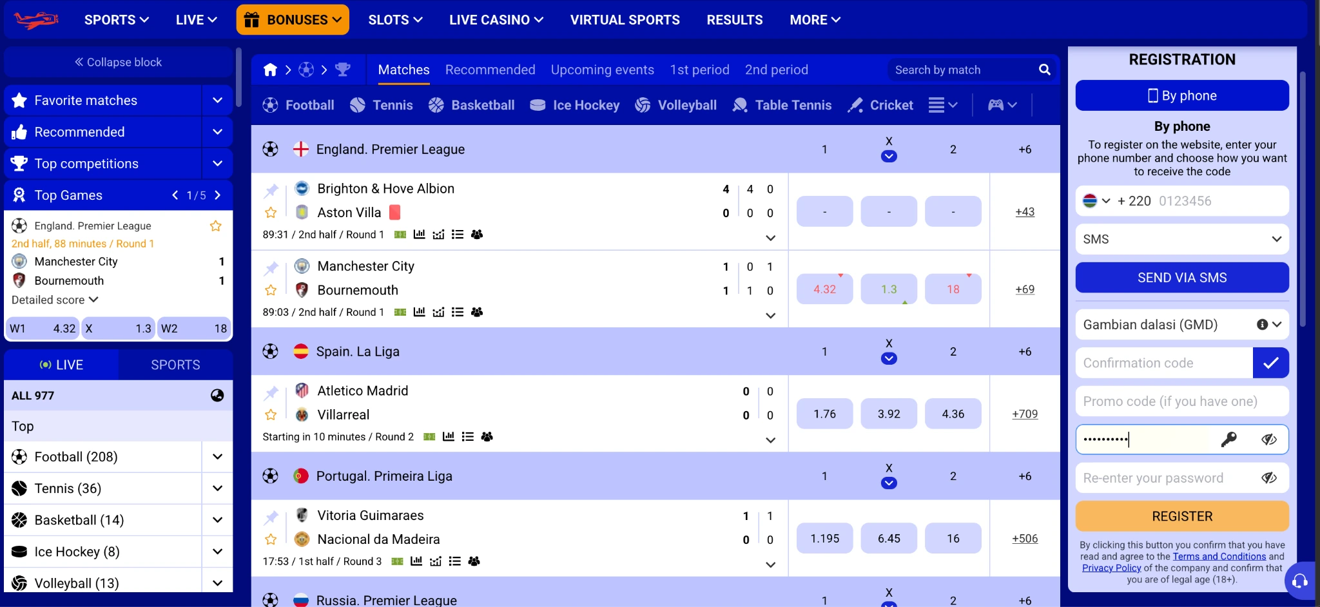Image resolution: width=1320 pixels, height=607 pixels.
Task: Switch to 2nd period tab
Action: tap(776, 70)
